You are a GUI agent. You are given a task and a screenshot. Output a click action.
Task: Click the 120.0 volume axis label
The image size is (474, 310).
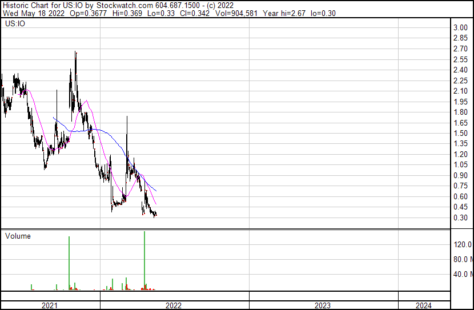(463, 244)
